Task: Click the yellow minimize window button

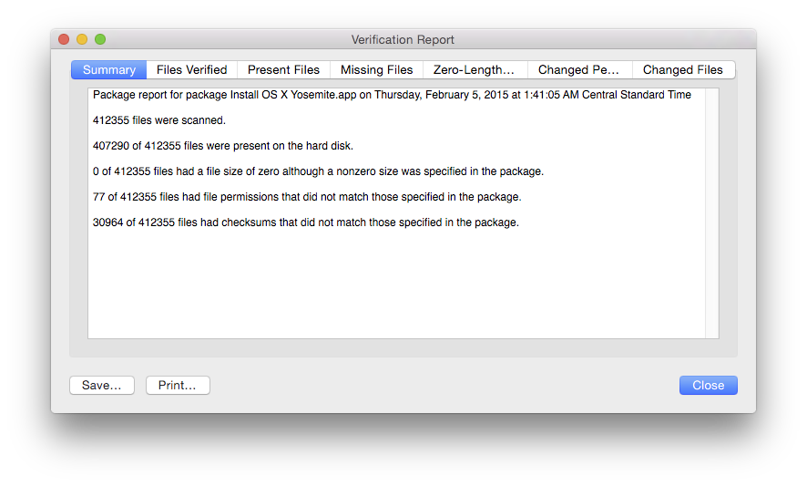Action: point(82,39)
